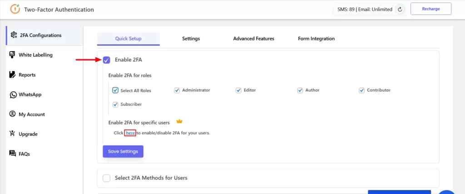
Task: Uncheck the Select All Roles checkbox
Action: click(x=115, y=90)
